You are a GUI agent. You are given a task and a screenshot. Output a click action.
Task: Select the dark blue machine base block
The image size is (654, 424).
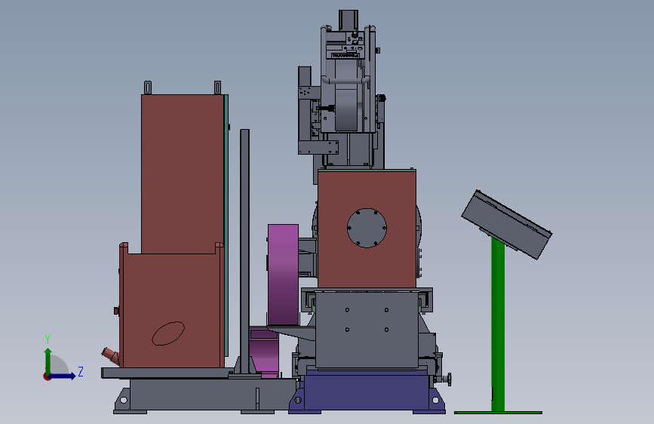point(367,393)
